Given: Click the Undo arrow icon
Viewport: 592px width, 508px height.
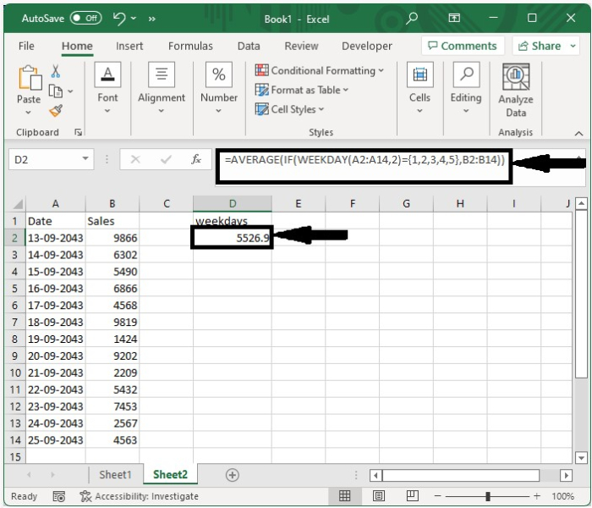Looking at the screenshot, I should coord(119,18).
